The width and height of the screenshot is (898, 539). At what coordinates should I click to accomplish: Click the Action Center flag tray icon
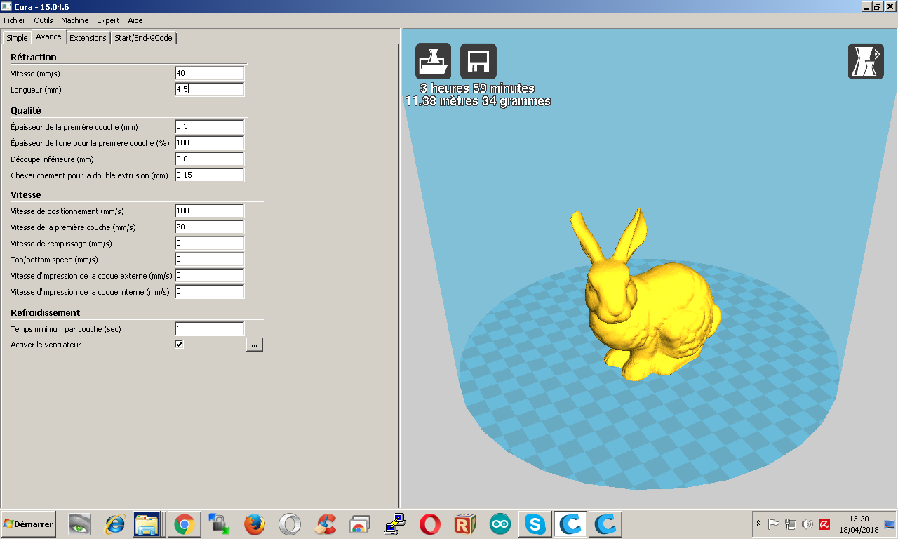pos(774,524)
